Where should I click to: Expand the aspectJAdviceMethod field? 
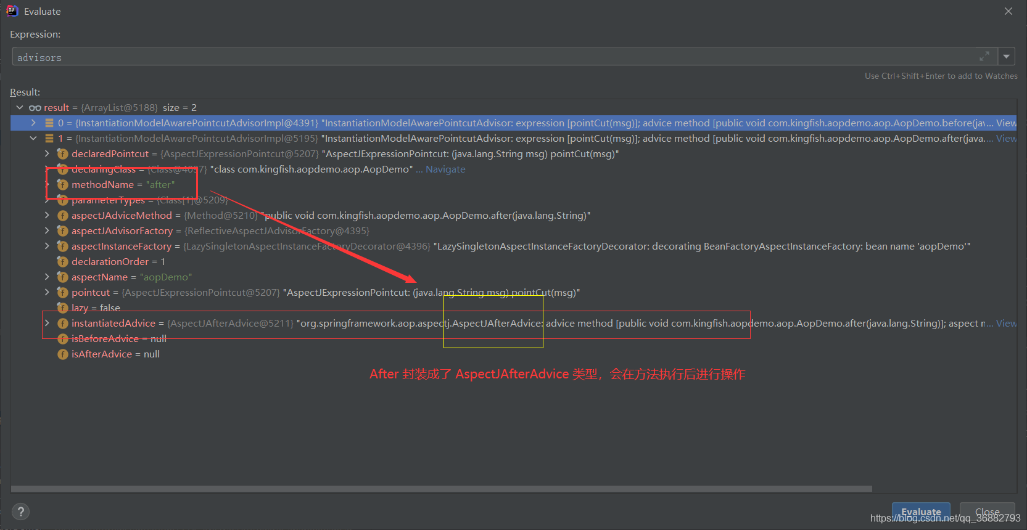point(47,215)
